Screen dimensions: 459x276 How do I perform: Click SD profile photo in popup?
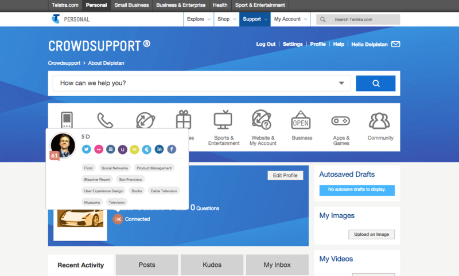[x=63, y=145]
